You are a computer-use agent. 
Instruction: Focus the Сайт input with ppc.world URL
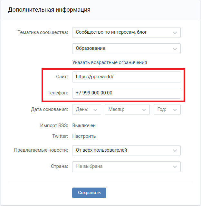[x=126, y=77]
